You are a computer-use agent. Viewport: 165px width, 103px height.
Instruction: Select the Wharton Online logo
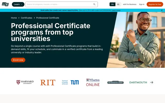93,82
